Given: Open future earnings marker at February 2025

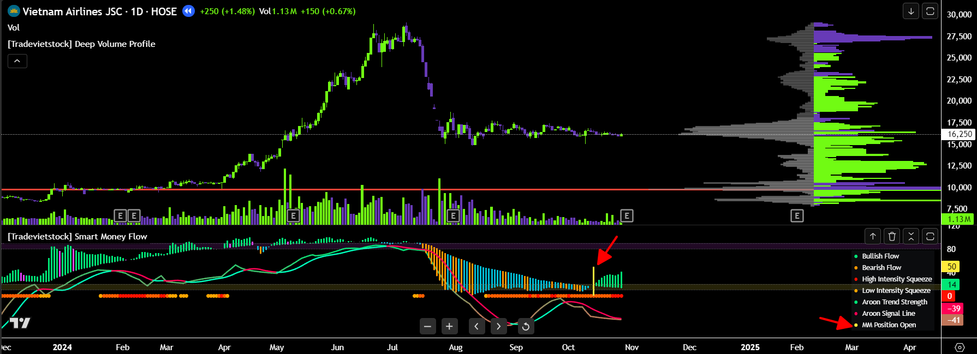Looking at the screenshot, I should click(797, 215).
